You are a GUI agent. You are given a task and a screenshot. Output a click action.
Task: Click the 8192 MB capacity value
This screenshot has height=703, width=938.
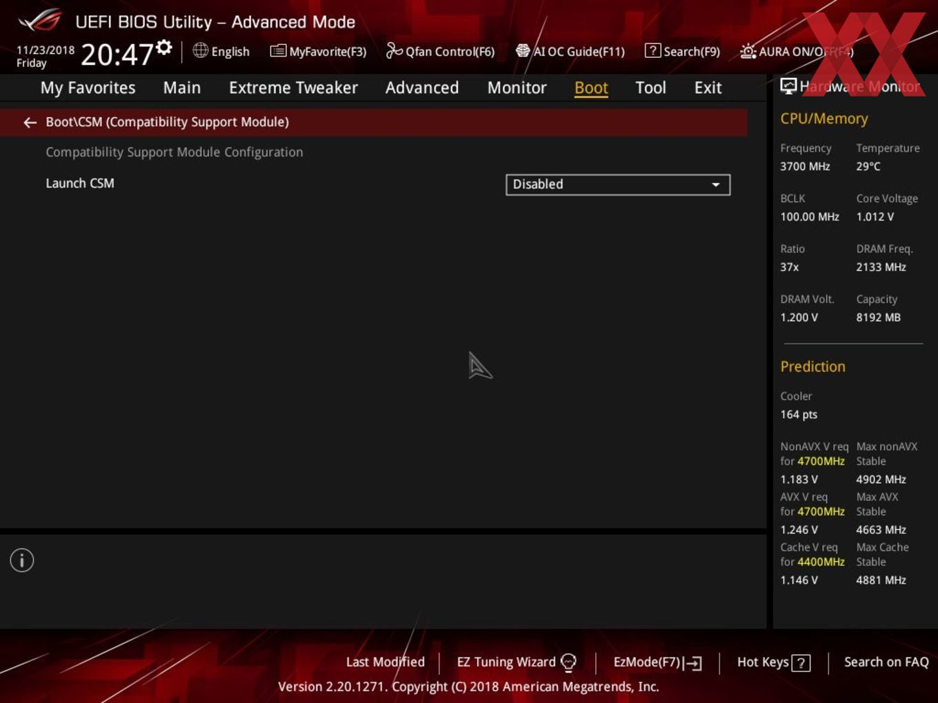[878, 317]
